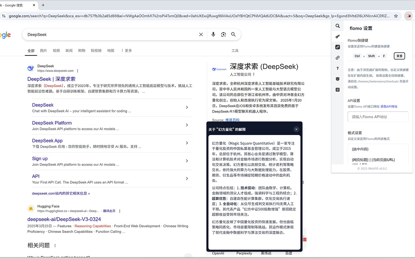Viewport: 415px width, 259px height.
Task: Open the API sitelink title
Action: (x=36, y=176)
